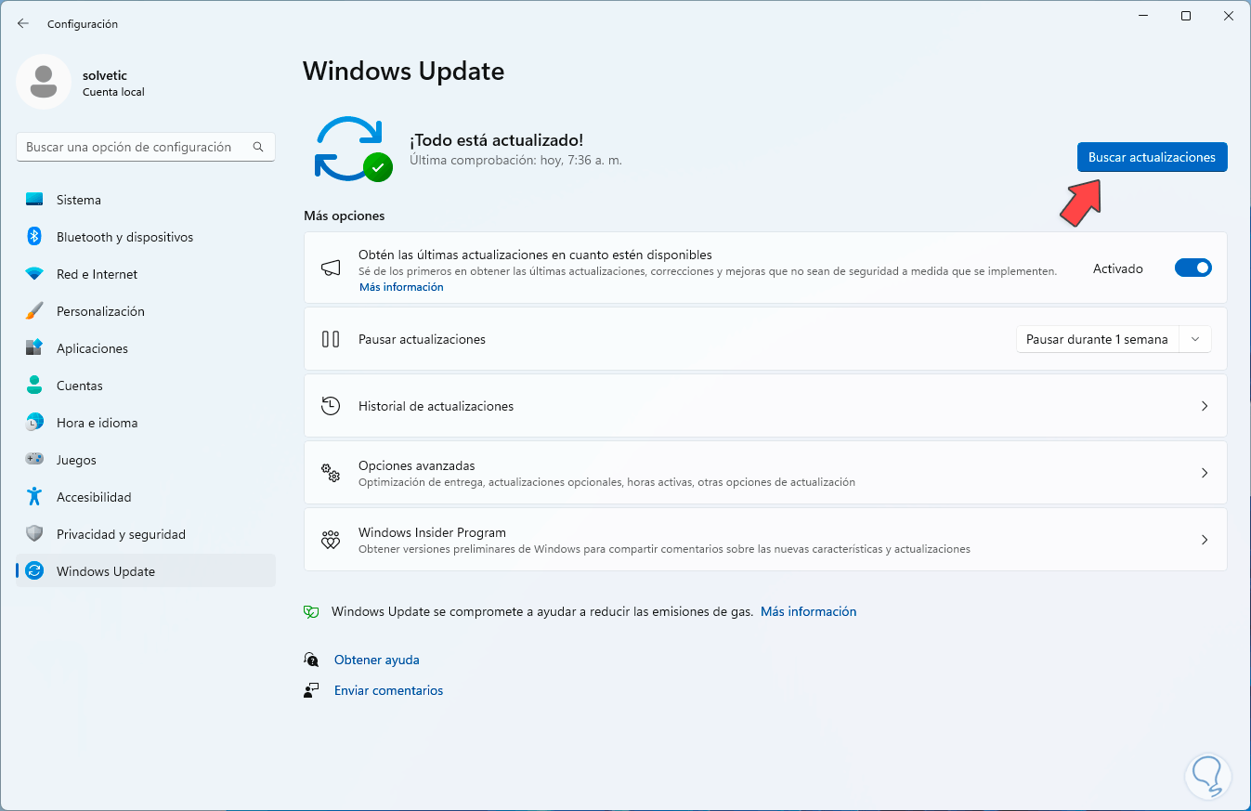Click the Obtener ayuda link

[377, 660]
